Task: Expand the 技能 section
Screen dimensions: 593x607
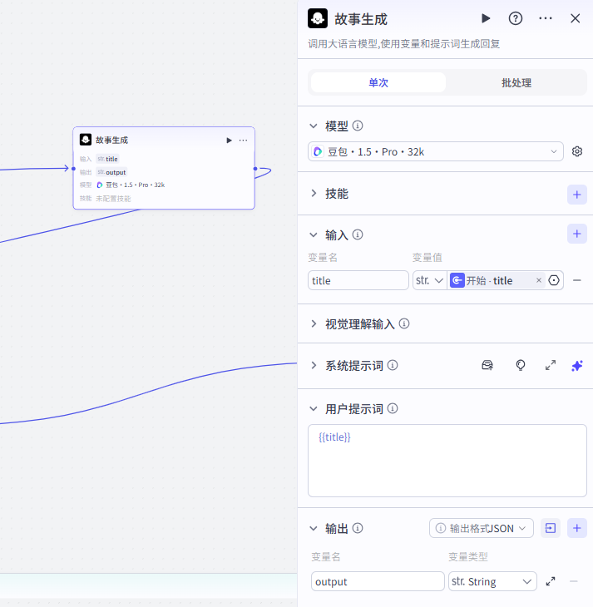Action: [314, 193]
